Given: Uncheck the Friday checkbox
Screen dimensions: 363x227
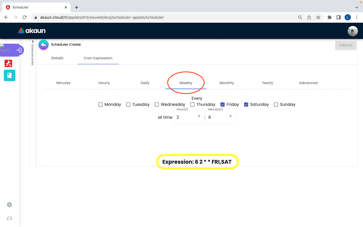Looking at the screenshot, I should (x=223, y=104).
